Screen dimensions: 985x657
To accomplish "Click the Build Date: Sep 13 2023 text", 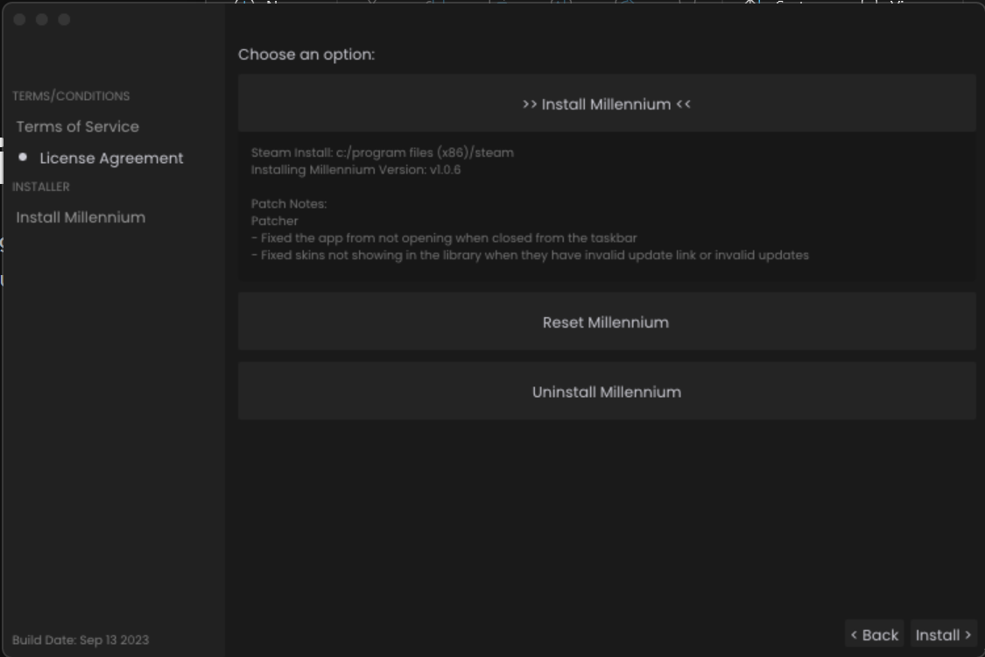I will tap(81, 640).
